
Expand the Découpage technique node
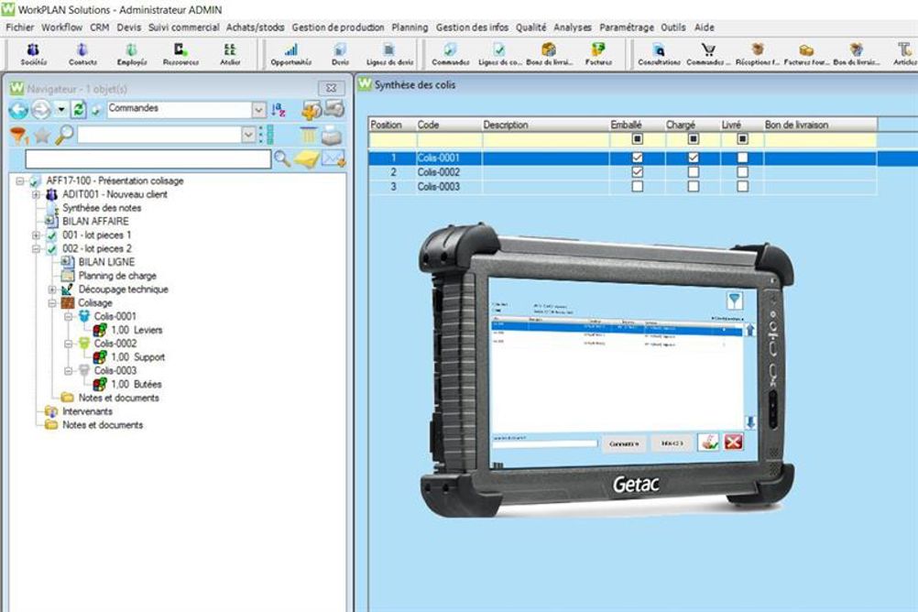pyautogui.click(x=52, y=290)
